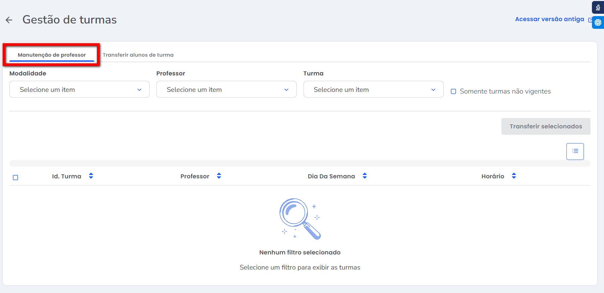Sort by Dia Da Semana arrows

tap(365, 176)
